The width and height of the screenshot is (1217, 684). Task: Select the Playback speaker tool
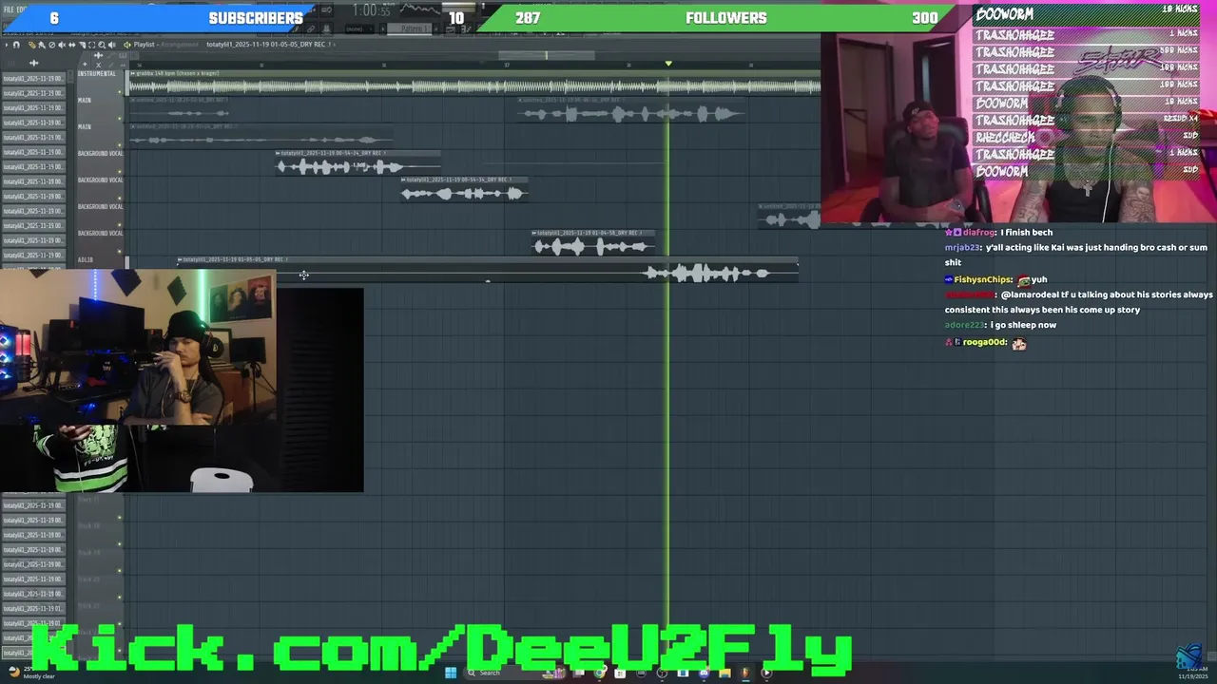[x=111, y=45]
